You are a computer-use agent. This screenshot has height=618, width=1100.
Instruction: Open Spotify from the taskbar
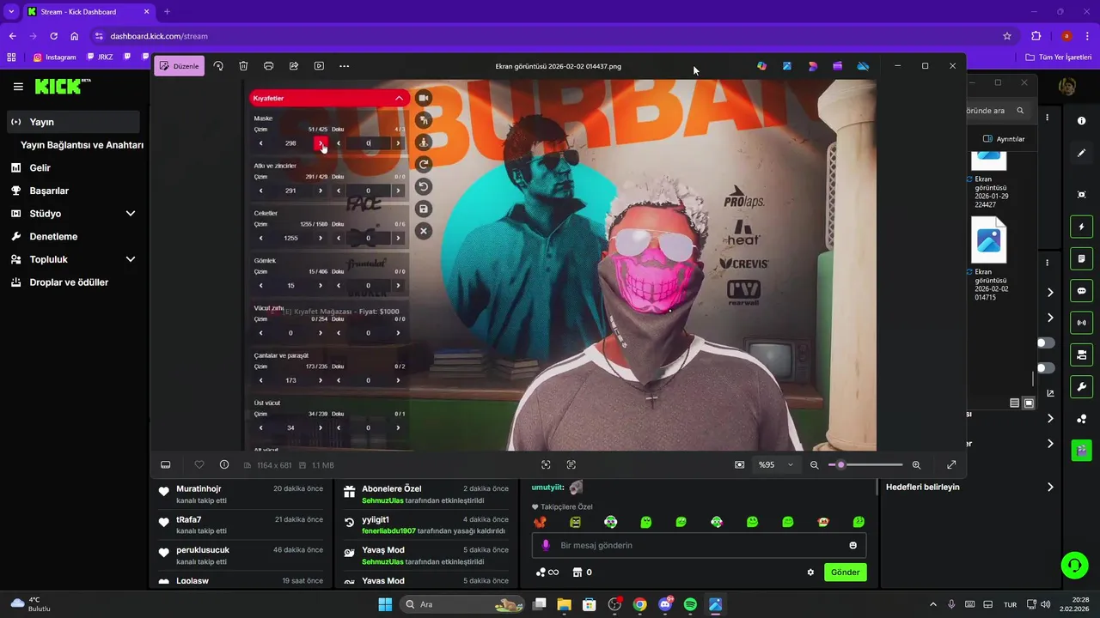(x=690, y=604)
